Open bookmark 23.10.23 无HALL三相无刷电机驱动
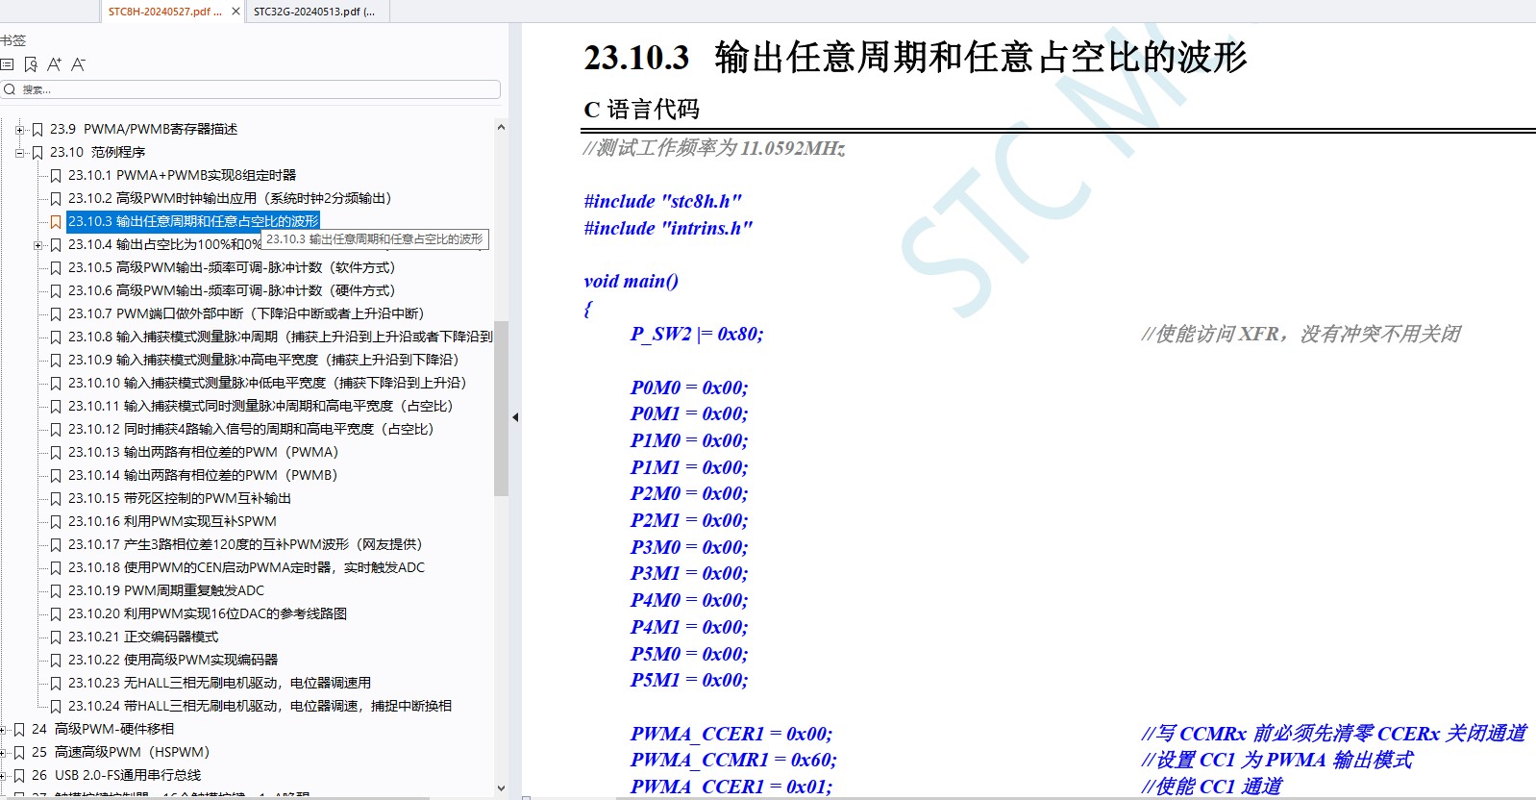 [x=219, y=683]
